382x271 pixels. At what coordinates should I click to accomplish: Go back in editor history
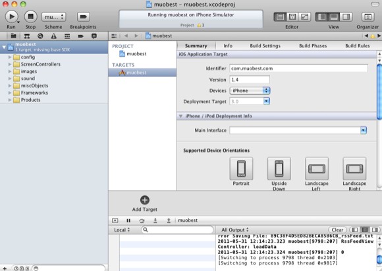tap(126, 36)
